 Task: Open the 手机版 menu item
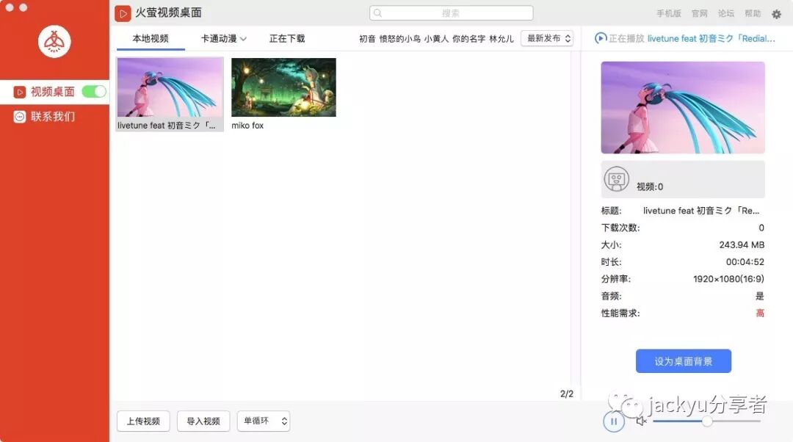(669, 14)
